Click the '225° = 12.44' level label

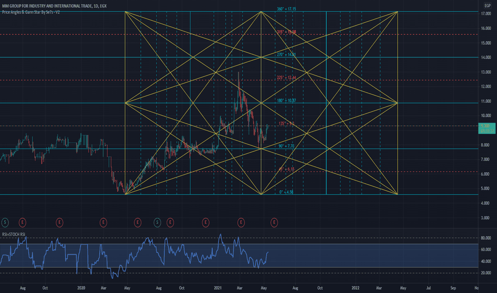pos(286,78)
